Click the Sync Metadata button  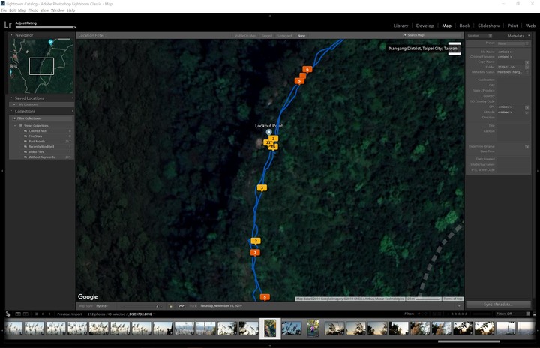(498, 304)
